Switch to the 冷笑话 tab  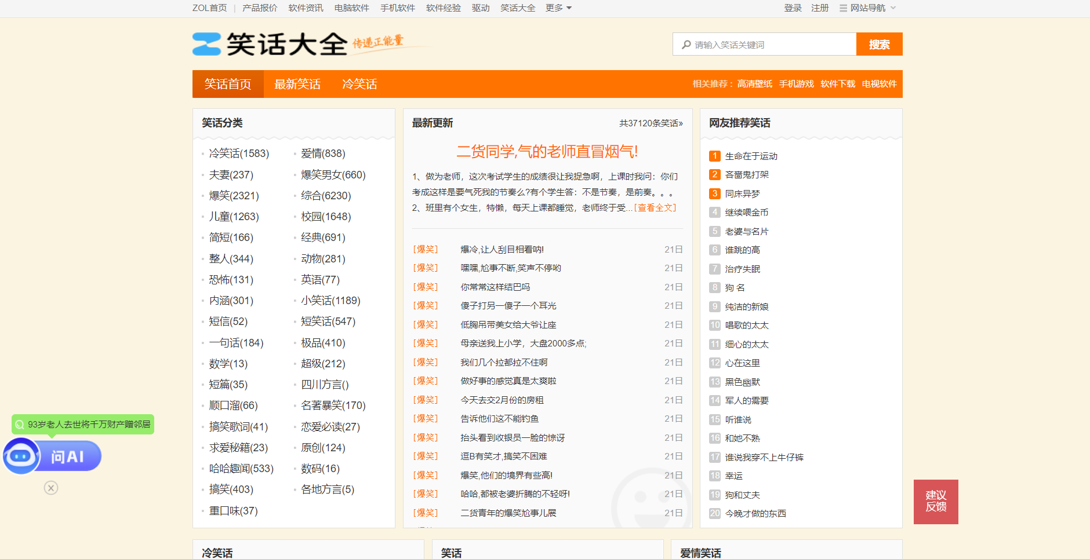[x=359, y=84]
